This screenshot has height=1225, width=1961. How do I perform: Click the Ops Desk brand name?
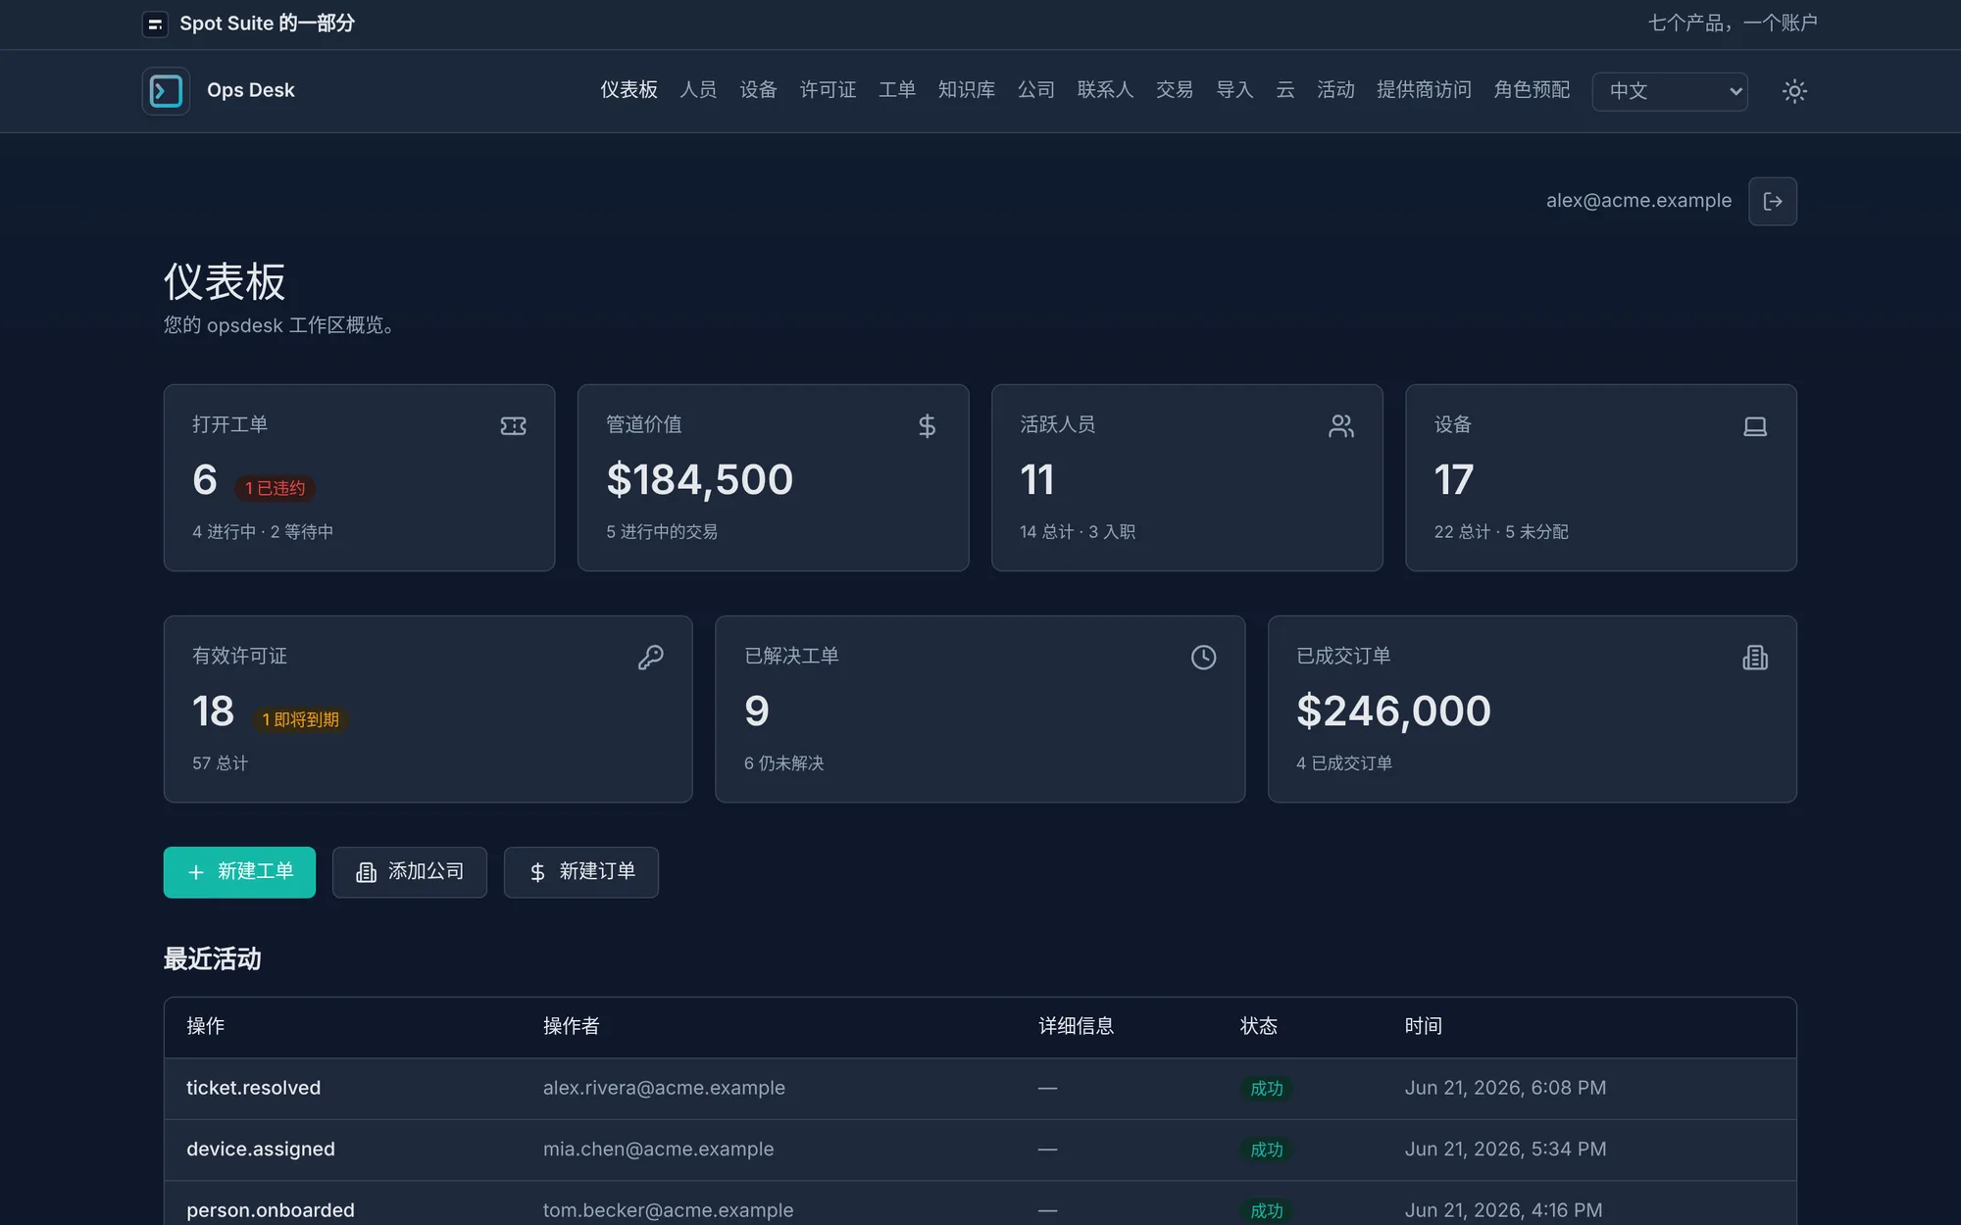[x=250, y=90]
